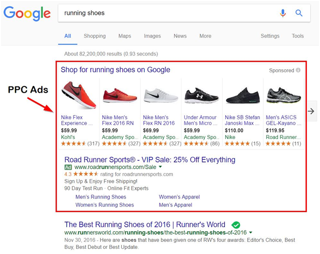Click the $110.00 price
This screenshot has width=320, height=254.
pyautogui.click(x=234, y=130)
